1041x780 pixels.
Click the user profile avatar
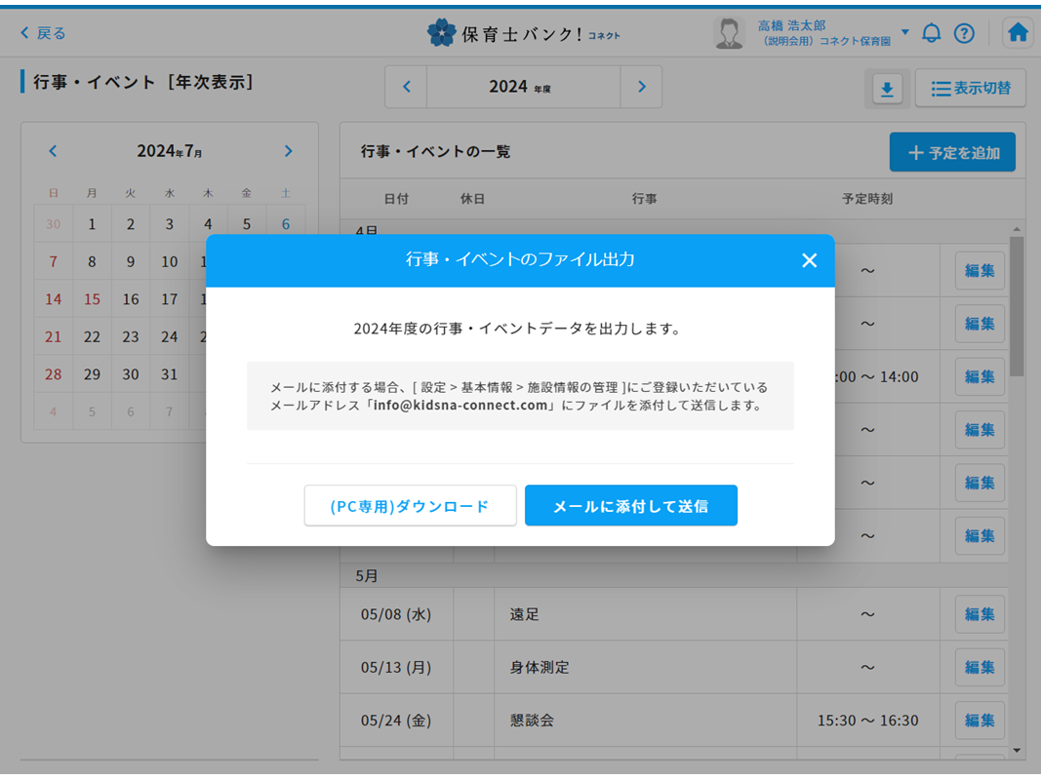(x=729, y=33)
